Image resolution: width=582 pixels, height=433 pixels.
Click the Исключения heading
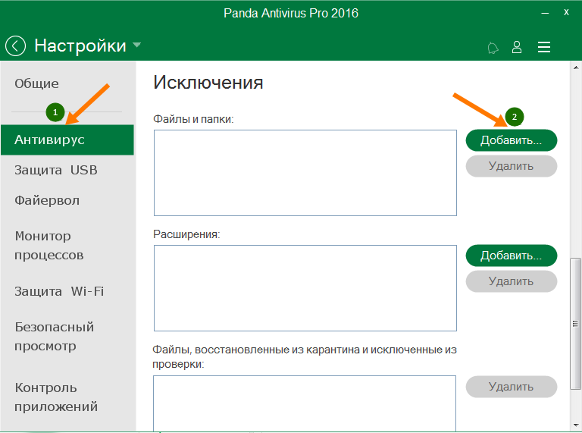pos(208,82)
